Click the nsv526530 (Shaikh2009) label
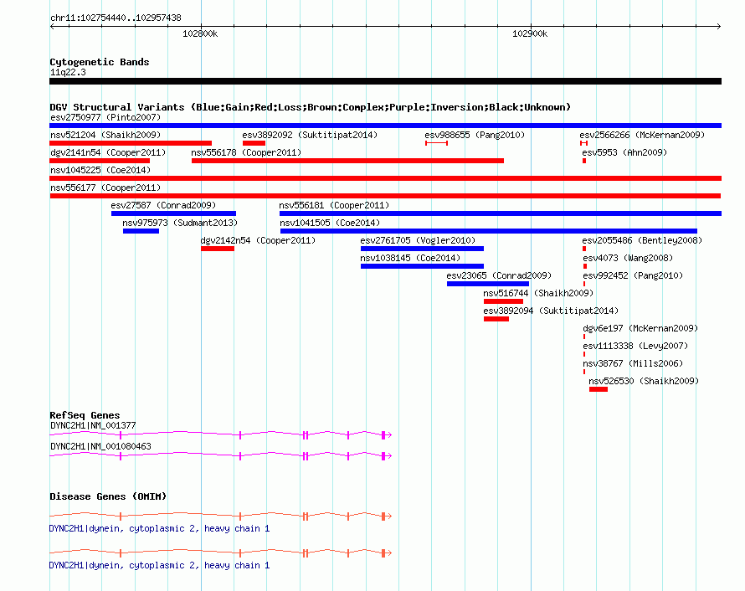 pyautogui.click(x=644, y=381)
